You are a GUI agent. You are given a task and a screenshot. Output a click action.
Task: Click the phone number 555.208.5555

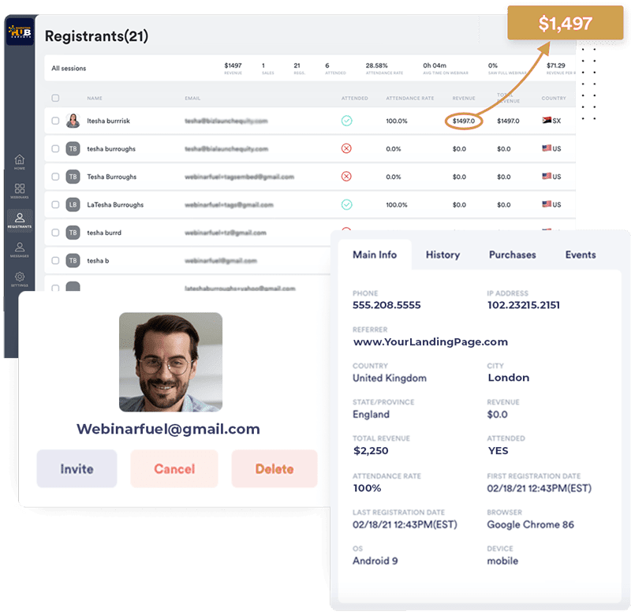pos(386,305)
